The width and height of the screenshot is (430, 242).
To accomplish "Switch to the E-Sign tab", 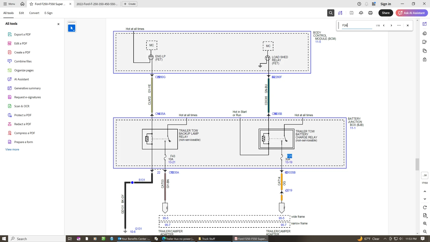I will tap(48, 13).
